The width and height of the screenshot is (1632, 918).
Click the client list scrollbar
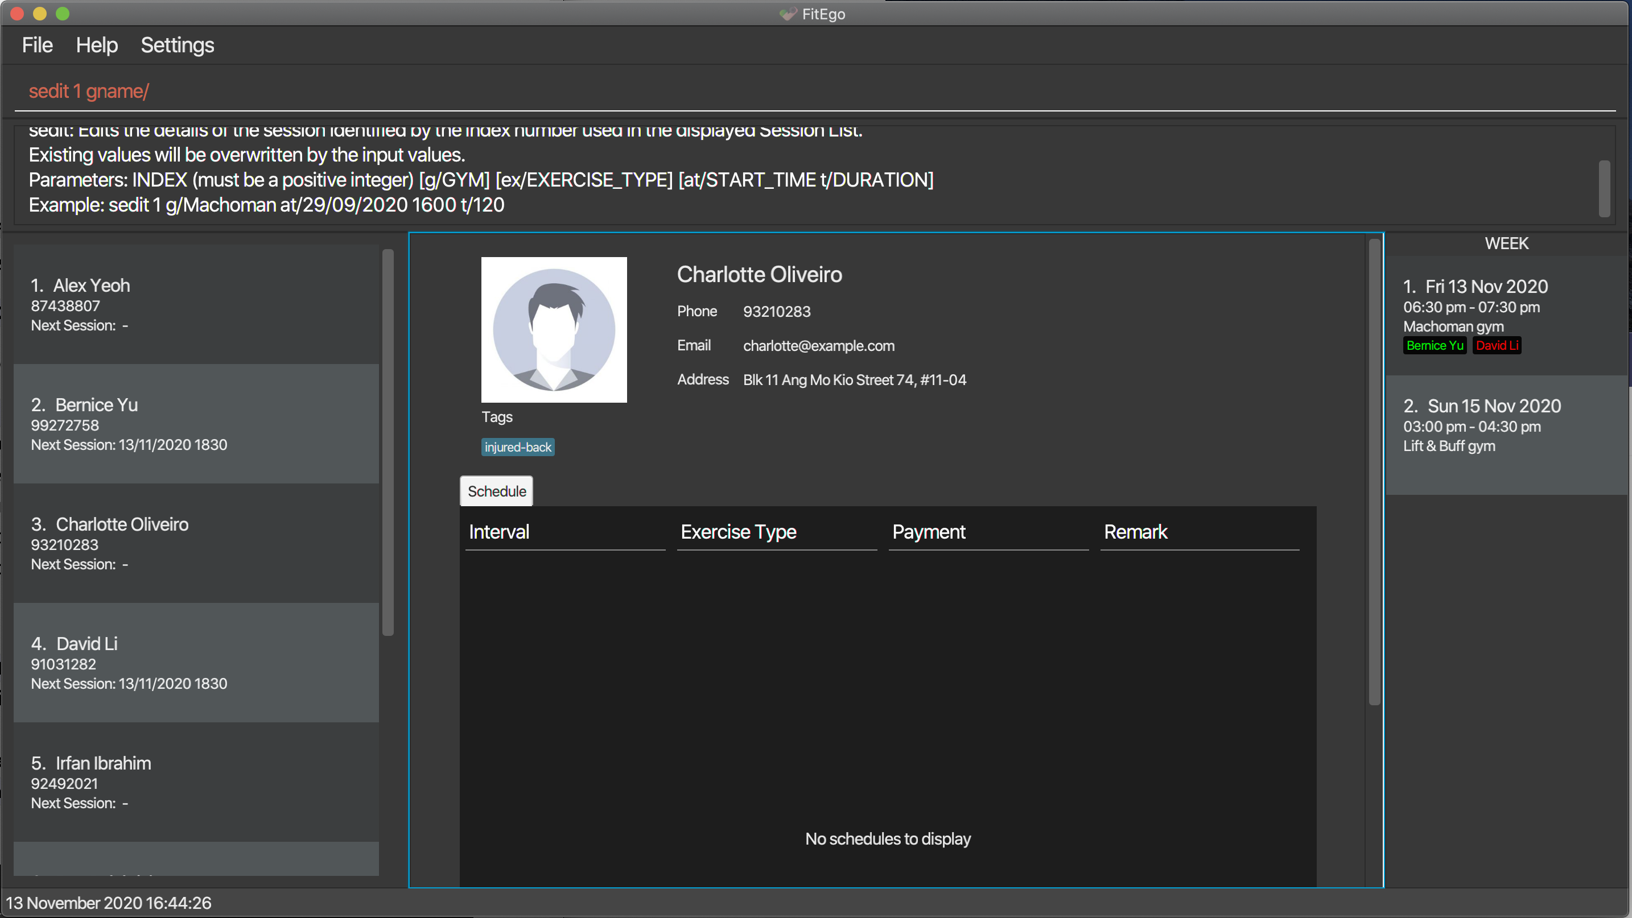point(388,443)
